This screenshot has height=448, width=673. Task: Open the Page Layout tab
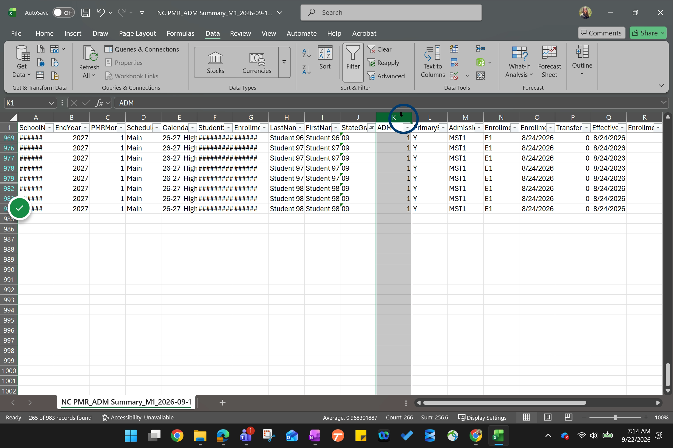pos(137,33)
